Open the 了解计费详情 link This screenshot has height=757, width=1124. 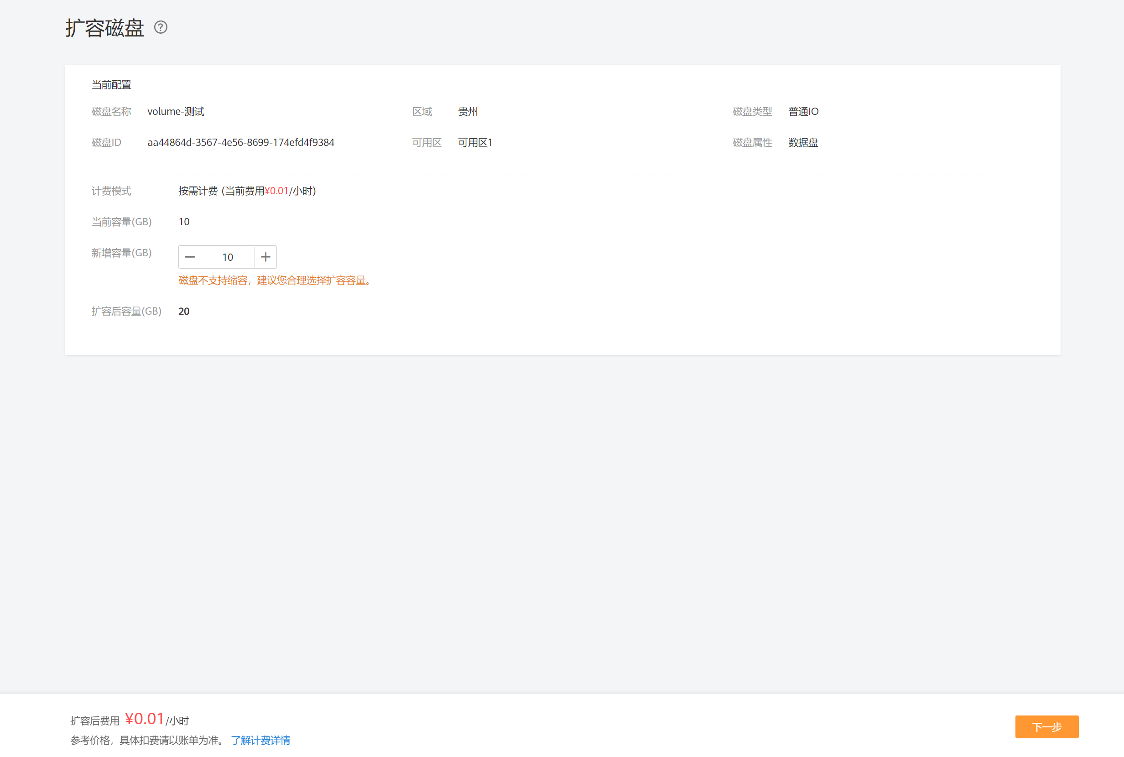260,740
